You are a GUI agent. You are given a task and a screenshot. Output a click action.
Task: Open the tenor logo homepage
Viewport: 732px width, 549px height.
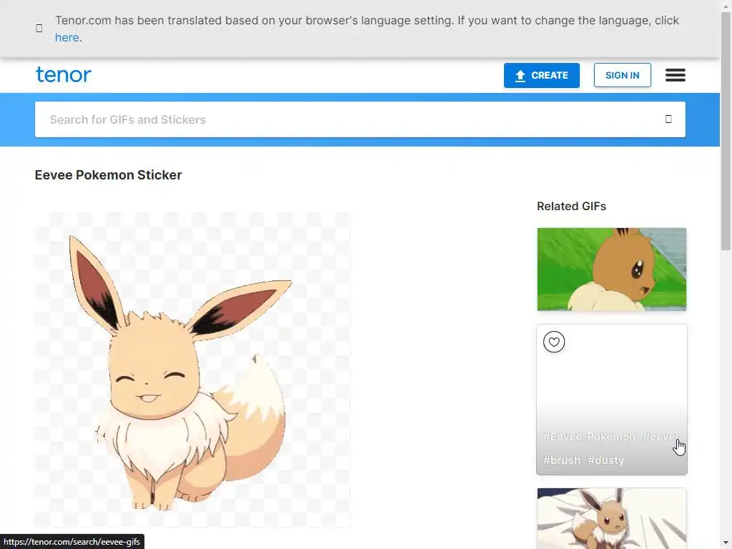coord(64,74)
